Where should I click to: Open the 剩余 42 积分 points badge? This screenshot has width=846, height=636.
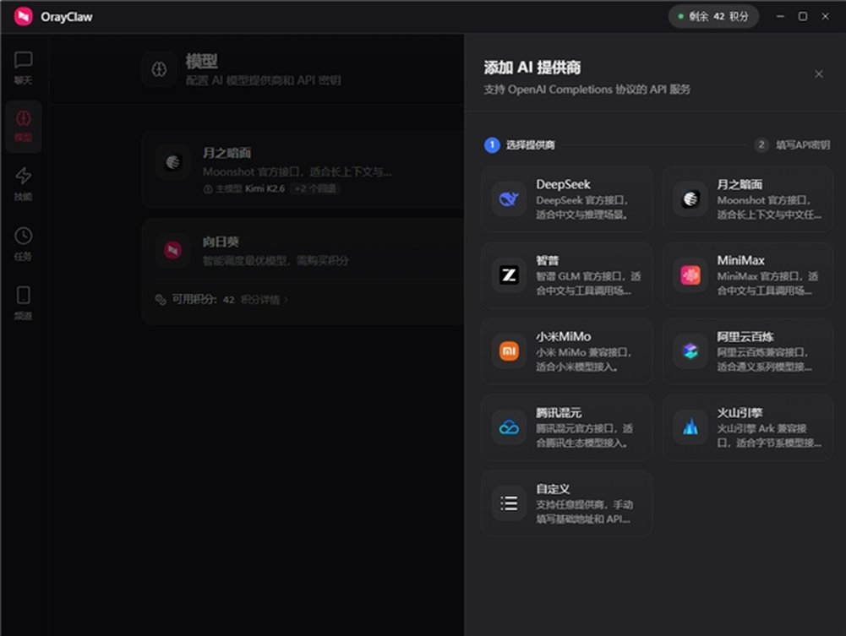coord(713,17)
